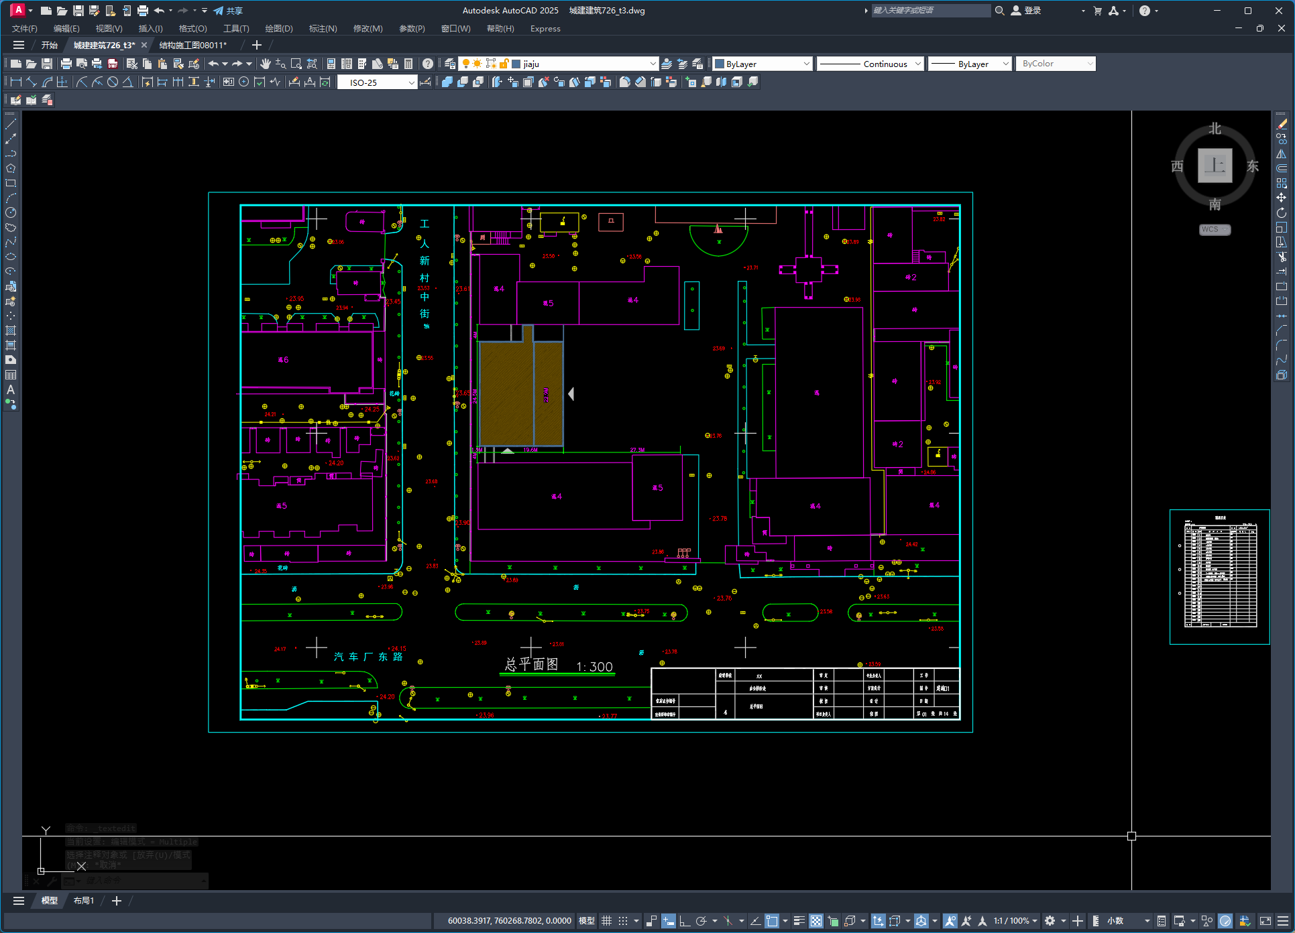Click the Diameter dimension tool
This screenshot has width=1295, height=933.
point(113,82)
